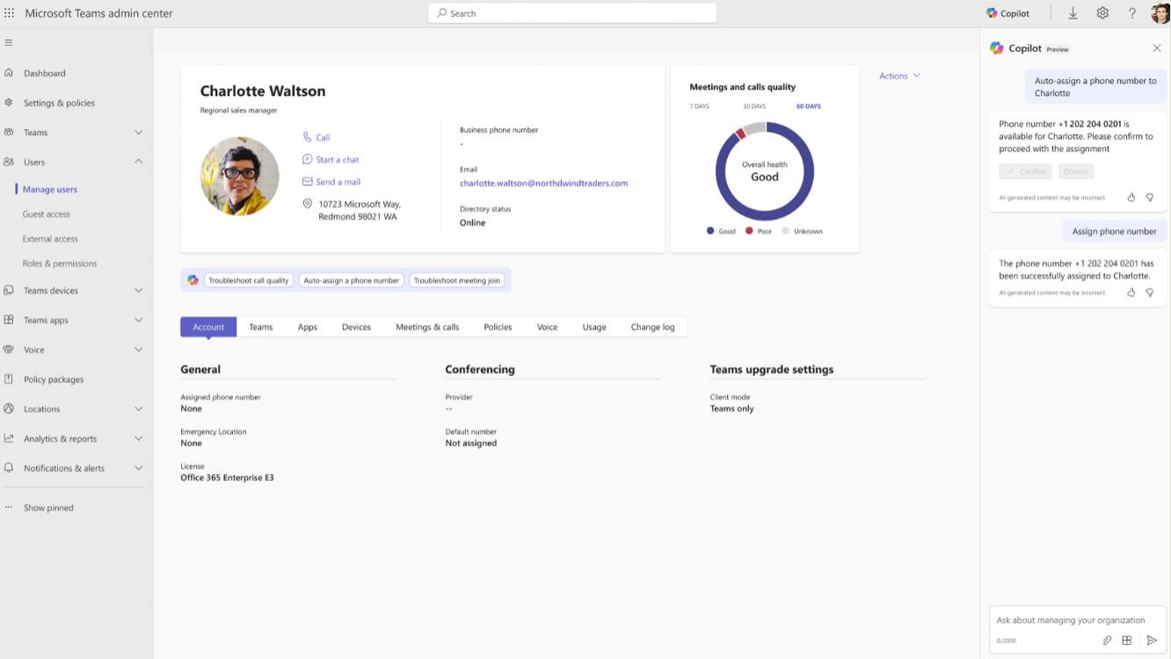Click the Voice icon in sidebar
Screen dimensions: 1171x659
click(x=9, y=350)
